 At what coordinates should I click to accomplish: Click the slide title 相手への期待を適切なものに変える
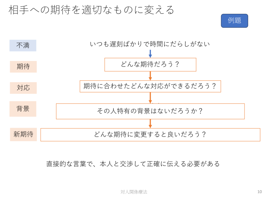pos(92,10)
